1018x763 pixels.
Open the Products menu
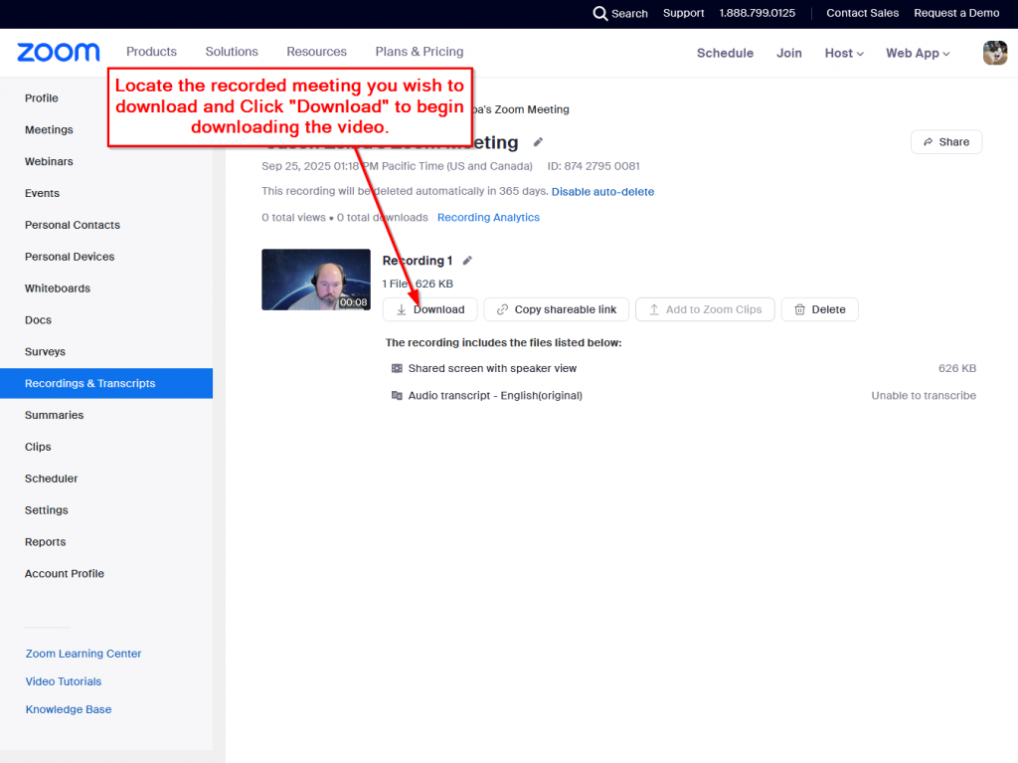pos(151,52)
